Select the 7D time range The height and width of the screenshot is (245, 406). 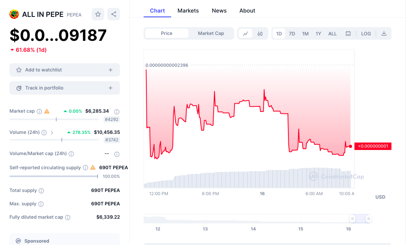click(x=292, y=34)
